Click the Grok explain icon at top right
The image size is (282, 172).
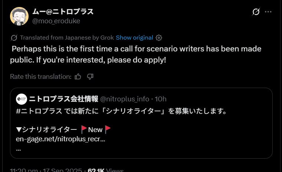click(x=256, y=12)
